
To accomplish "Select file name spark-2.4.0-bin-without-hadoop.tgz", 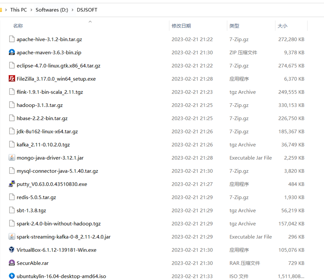I will click(x=59, y=224).
